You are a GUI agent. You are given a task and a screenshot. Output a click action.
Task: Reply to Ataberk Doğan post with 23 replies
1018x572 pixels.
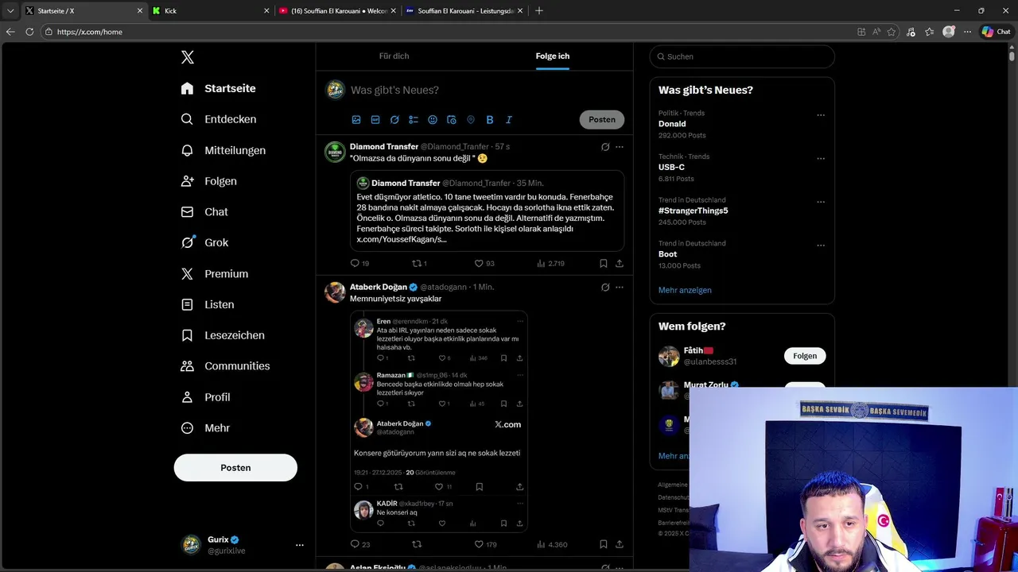pyautogui.click(x=360, y=544)
